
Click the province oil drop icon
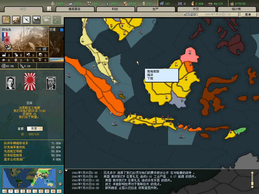point(28,60)
